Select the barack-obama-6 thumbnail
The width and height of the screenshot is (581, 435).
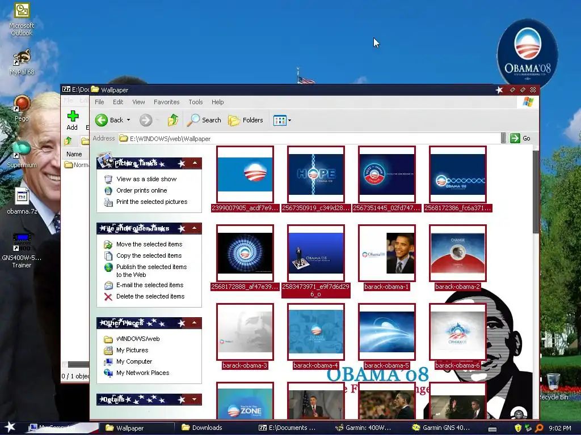pyautogui.click(x=458, y=332)
